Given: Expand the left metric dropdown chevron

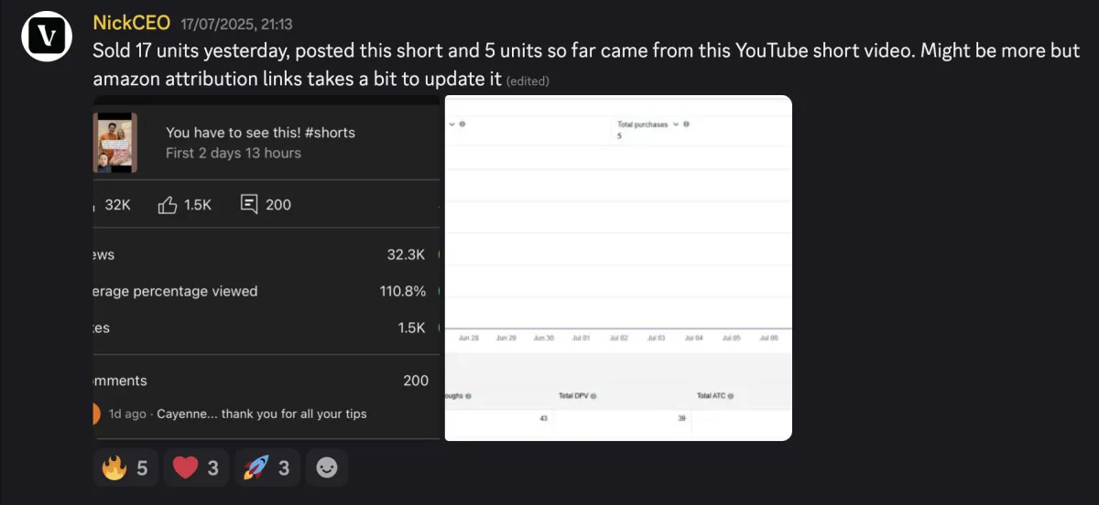Looking at the screenshot, I should point(450,124).
